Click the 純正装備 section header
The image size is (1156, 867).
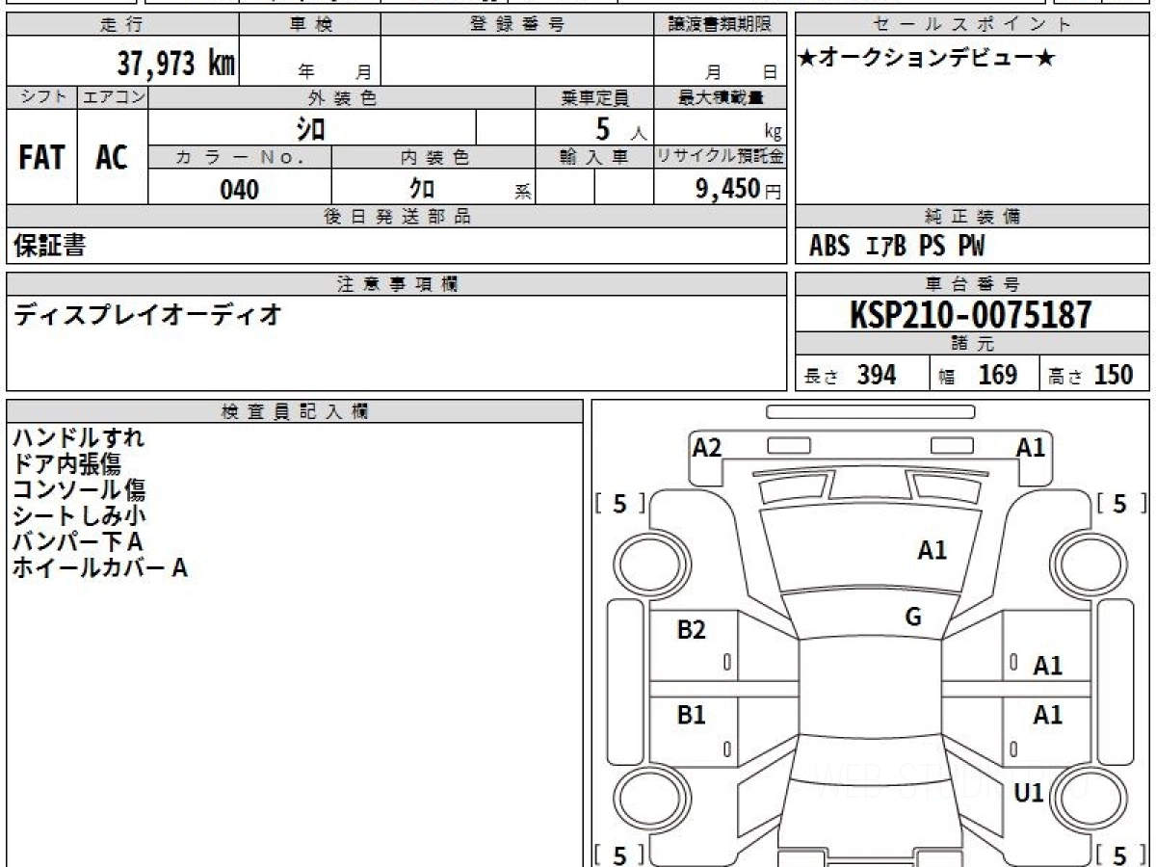tap(973, 217)
